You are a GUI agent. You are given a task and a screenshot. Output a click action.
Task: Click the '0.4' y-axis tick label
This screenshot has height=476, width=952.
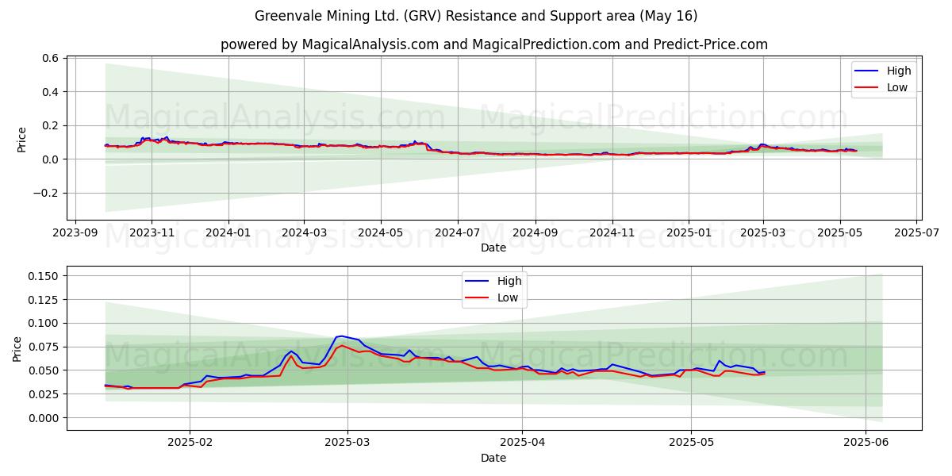[x=50, y=92]
